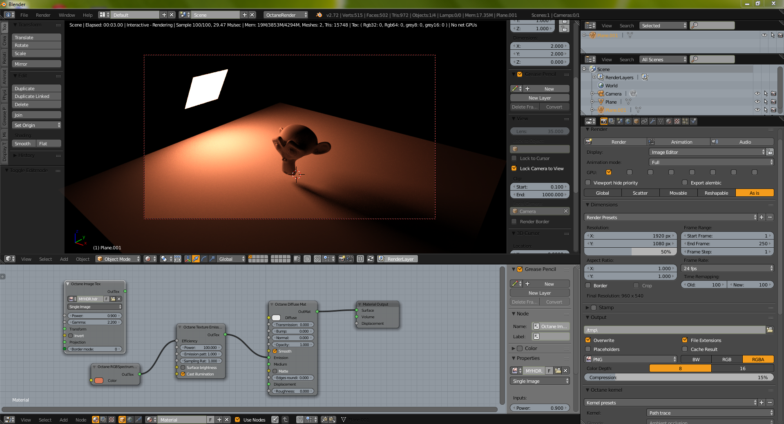Select the translate manipulator arrow icon
Image resolution: width=784 pixels, height=424 pixels.
pyautogui.click(x=196, y=259)
